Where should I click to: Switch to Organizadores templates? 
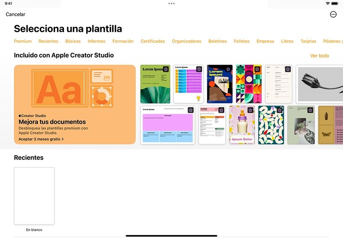tap(187, 41)
